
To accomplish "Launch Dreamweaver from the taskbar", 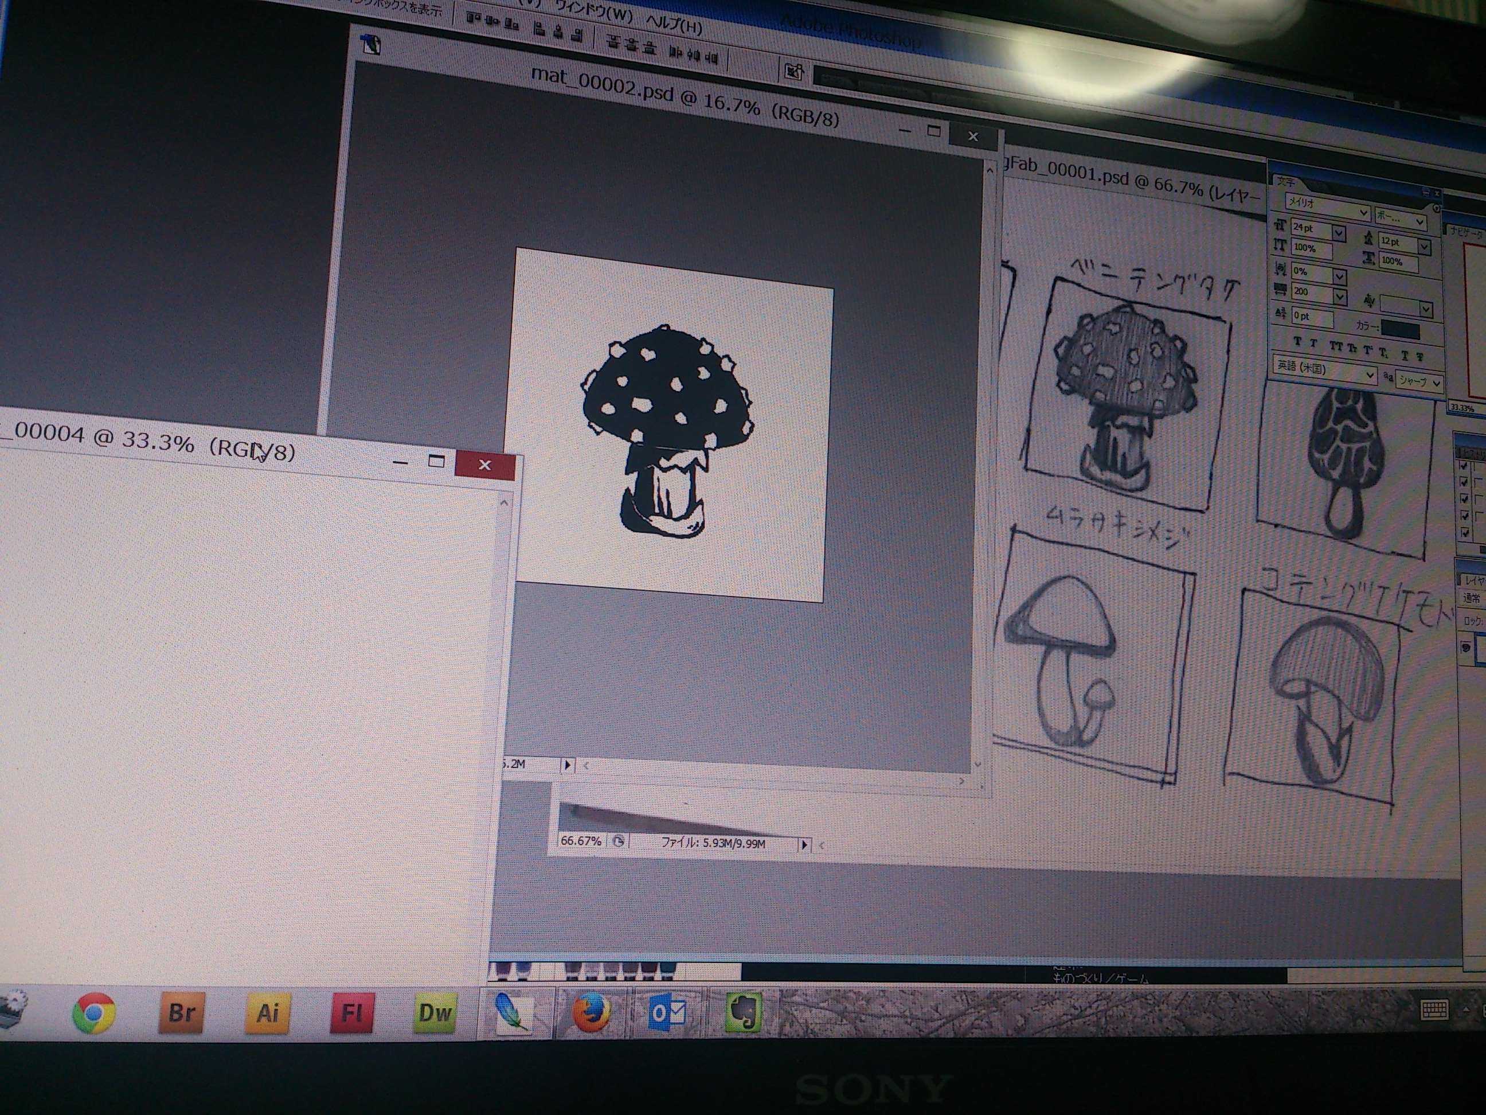I will pyautogui.click(x=435, y=1012).
